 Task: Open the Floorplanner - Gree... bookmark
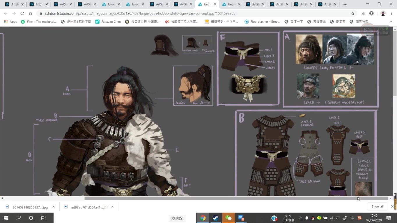pyautogui.click(x=262, y=21)
